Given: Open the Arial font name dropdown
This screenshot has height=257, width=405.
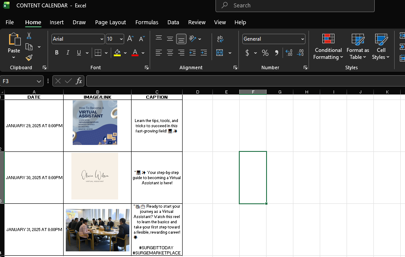Looking at the screenshot, I should [x=102, y=39].
